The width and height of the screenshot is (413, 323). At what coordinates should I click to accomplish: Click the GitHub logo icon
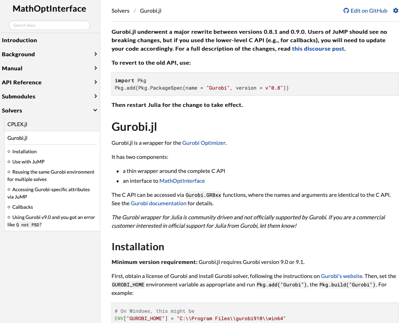pos(346,11)
